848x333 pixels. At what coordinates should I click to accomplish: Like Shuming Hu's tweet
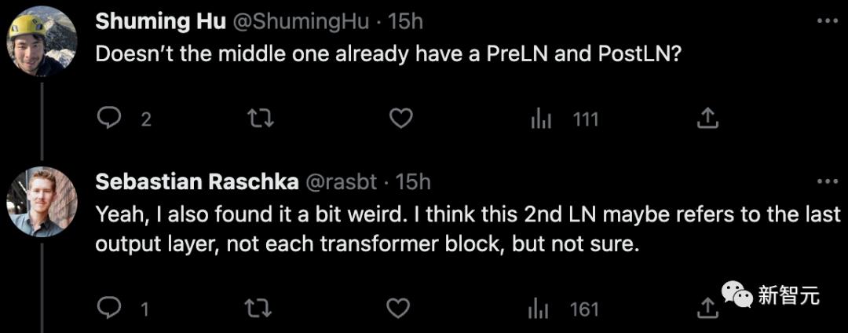[401, 119]
